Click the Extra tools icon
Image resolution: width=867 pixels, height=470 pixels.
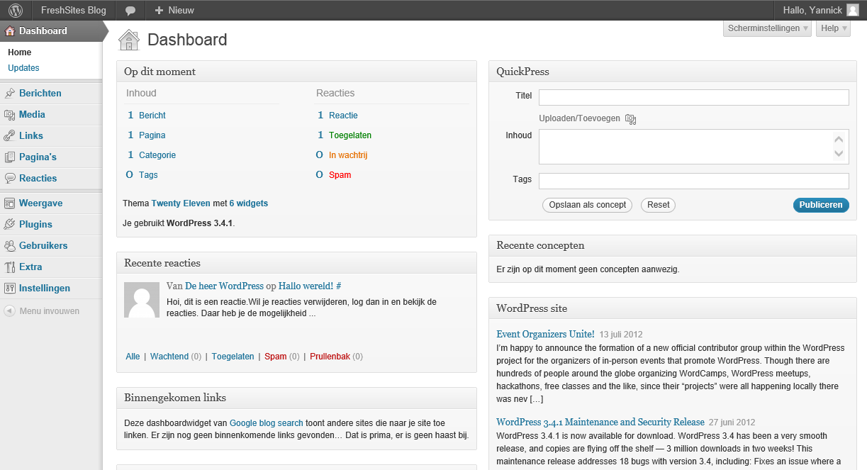tap(10, 267)
